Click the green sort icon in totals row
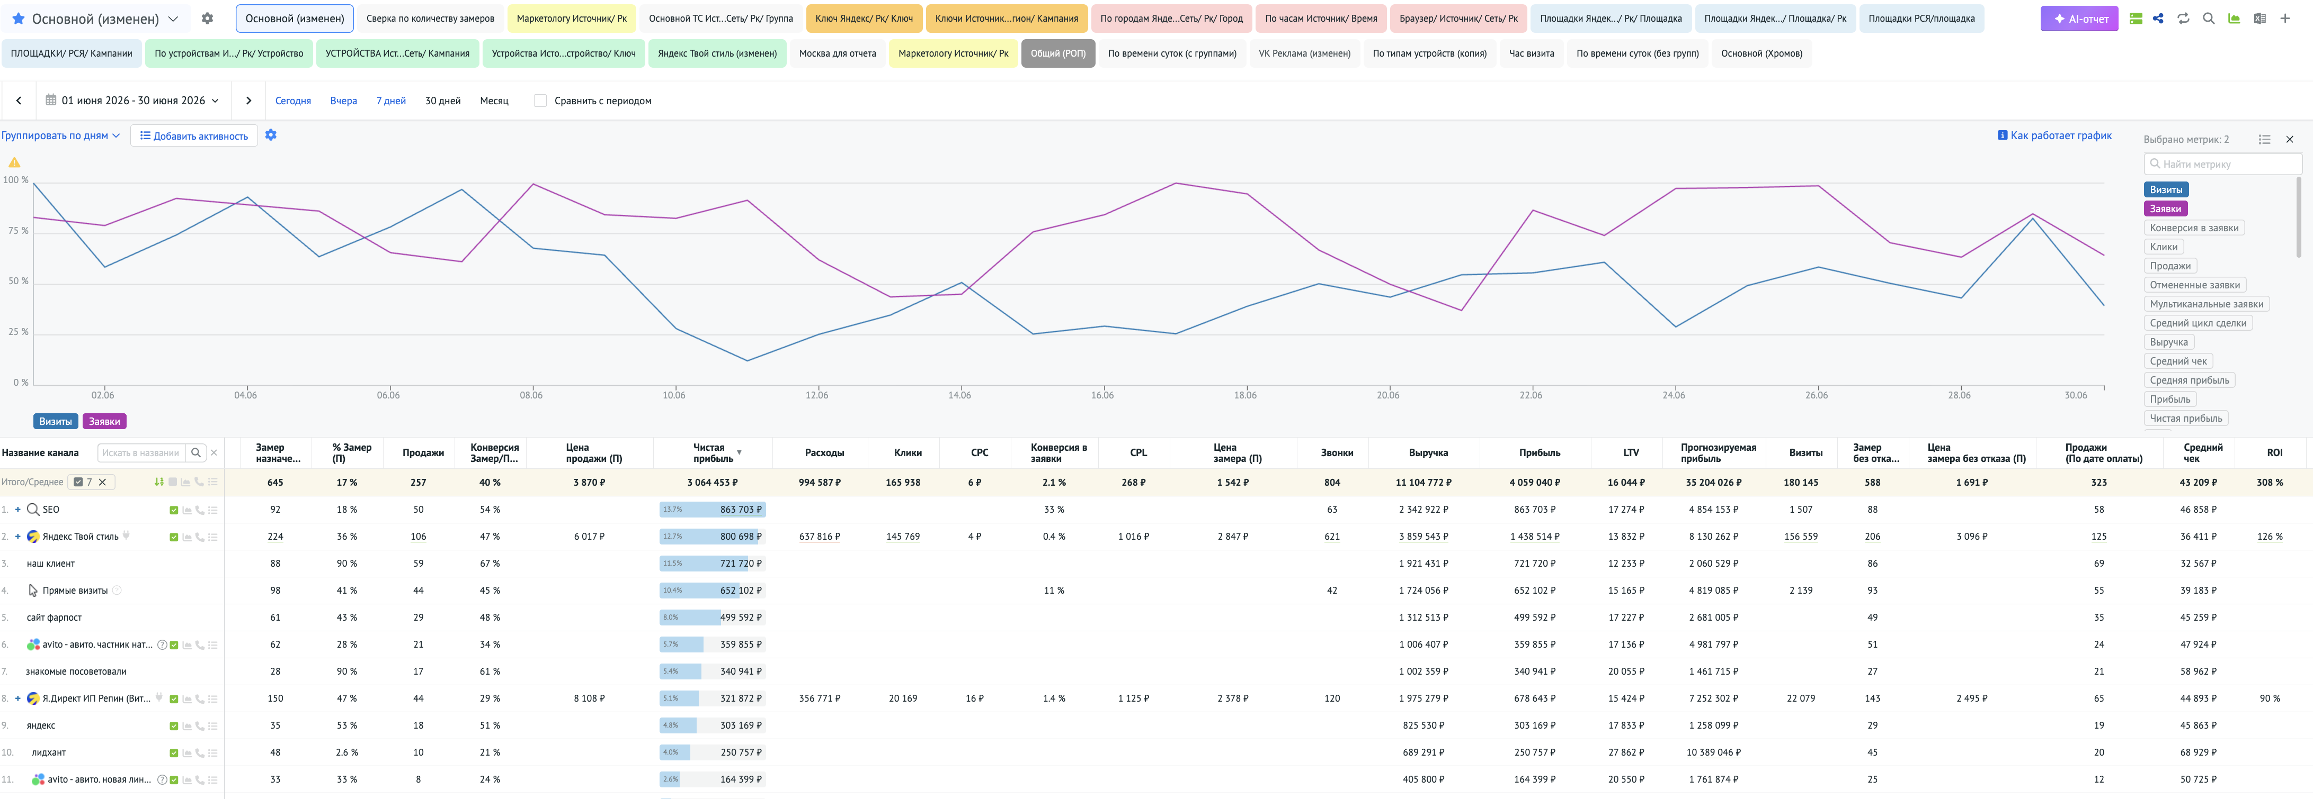The height and width of the screenshot is (799, 2313). click(159, 482)
